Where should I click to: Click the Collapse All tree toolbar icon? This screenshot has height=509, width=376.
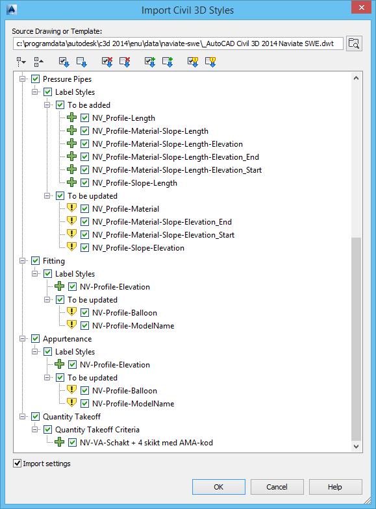[x=39, y=62]
